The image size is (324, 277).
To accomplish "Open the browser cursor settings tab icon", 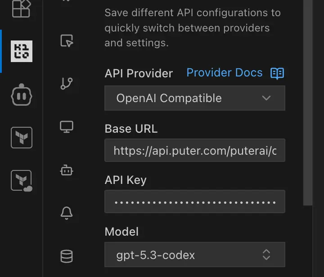I will pos(67,40).
